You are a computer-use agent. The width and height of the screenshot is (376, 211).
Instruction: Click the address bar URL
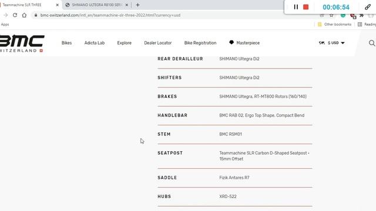pyautogui.click(x=110, y=15)
